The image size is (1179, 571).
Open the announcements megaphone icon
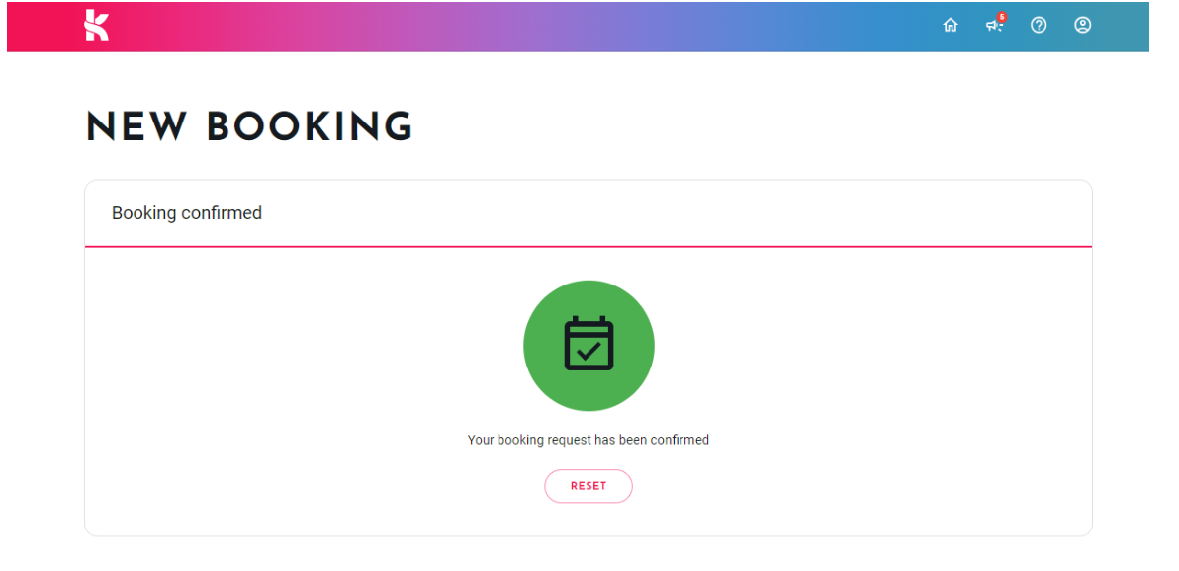[x=994, y=27]
